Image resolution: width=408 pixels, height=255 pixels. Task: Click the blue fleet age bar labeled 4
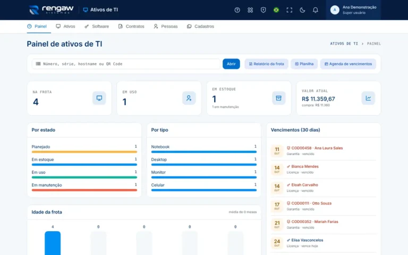(53, 243)
